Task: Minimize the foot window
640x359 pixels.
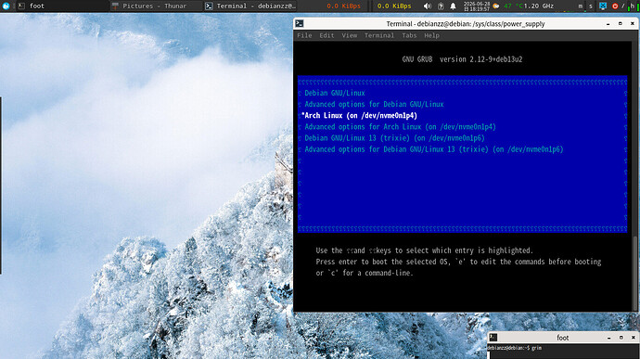Action: 609,338
